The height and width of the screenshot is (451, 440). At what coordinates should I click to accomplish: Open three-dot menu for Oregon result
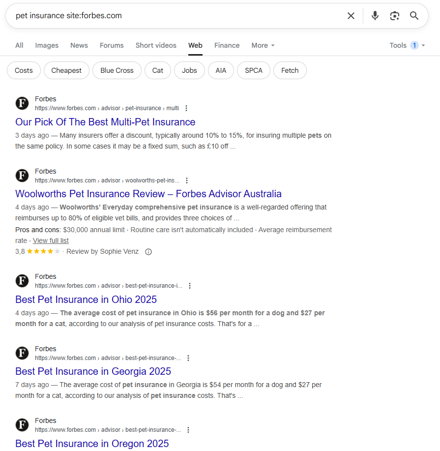188,430
